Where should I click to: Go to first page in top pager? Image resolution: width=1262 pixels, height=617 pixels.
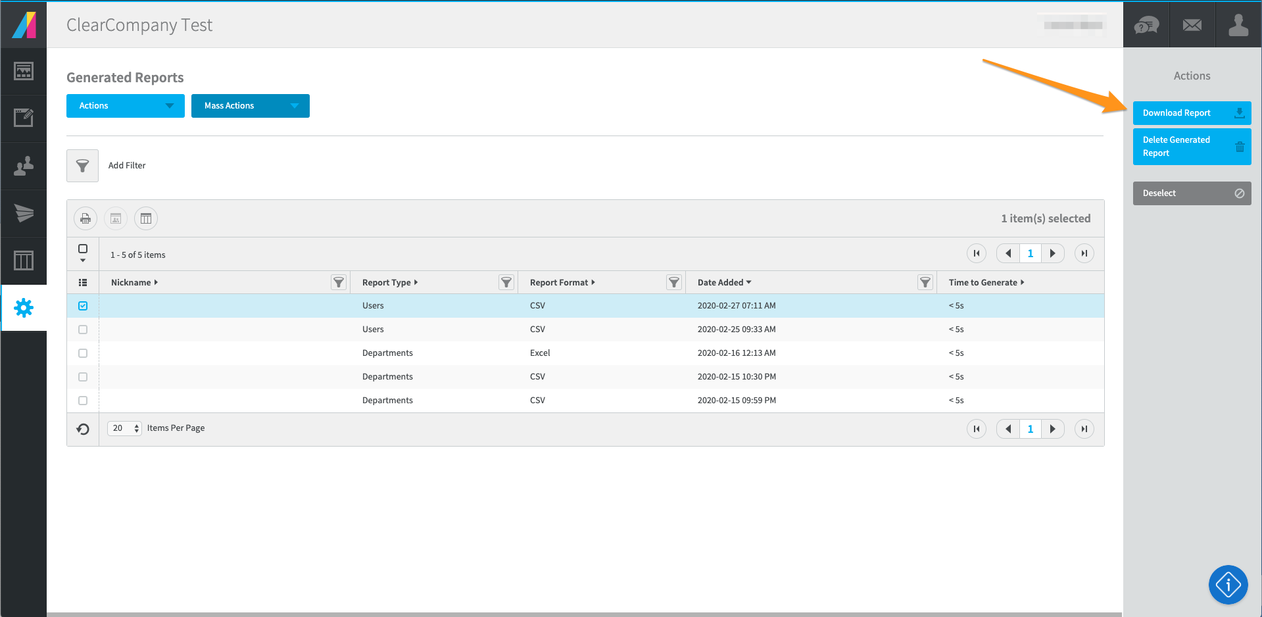click(977, 253)
